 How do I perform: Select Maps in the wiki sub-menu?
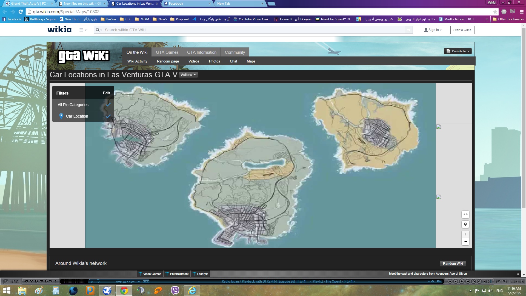pyautogui.click(x=251, y=61)
